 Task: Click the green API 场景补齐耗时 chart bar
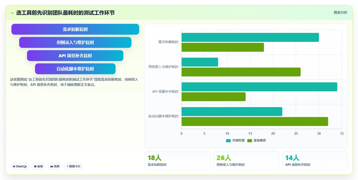click(213, 97)
